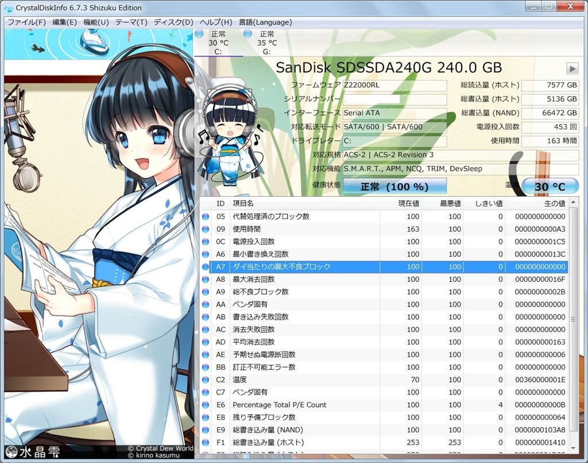Click the 対応規格 field ACS-2 Revision 3

click(461, 155)
